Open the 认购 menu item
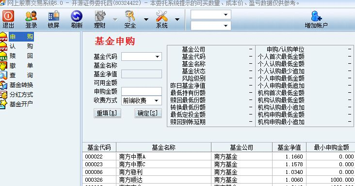This screenshot has height=186, width=355. tap(21, 46)
